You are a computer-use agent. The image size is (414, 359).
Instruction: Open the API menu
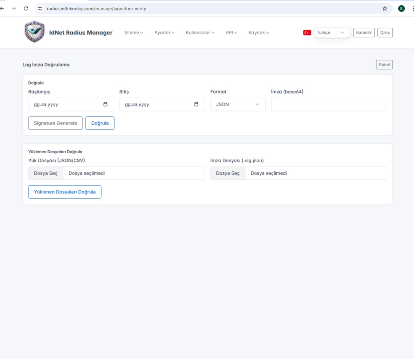point(231,33)
